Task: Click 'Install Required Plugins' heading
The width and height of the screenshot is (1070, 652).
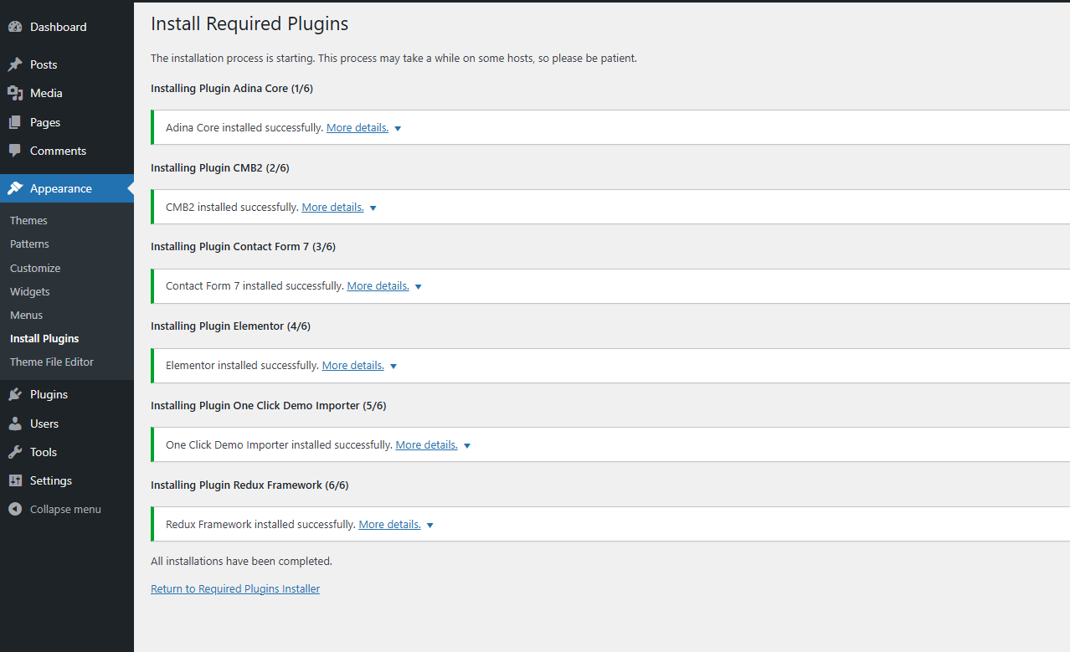Action: (249, 24)
